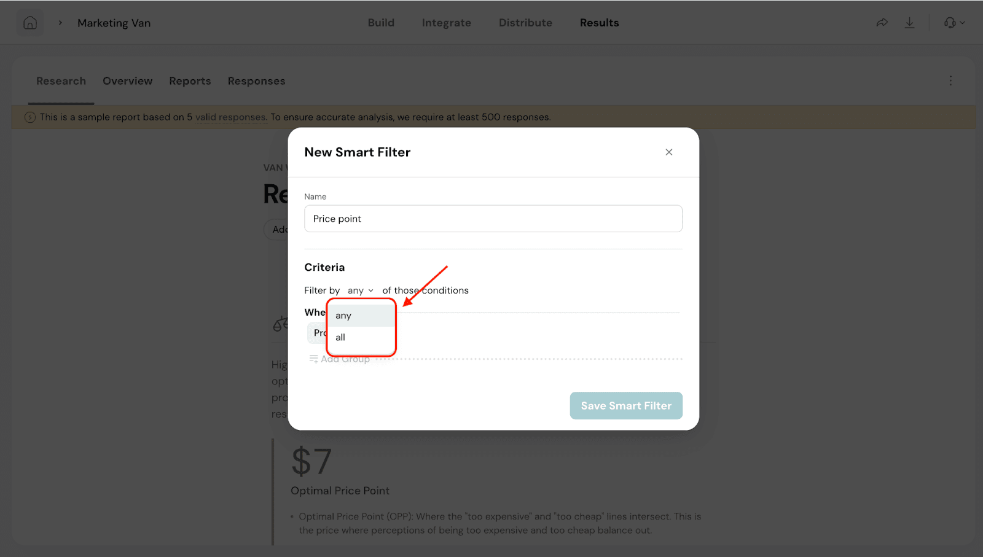Click the breadcrumb chevron beside Marketing Van
This screenshot has width=983, height=557.
(60, 23)
